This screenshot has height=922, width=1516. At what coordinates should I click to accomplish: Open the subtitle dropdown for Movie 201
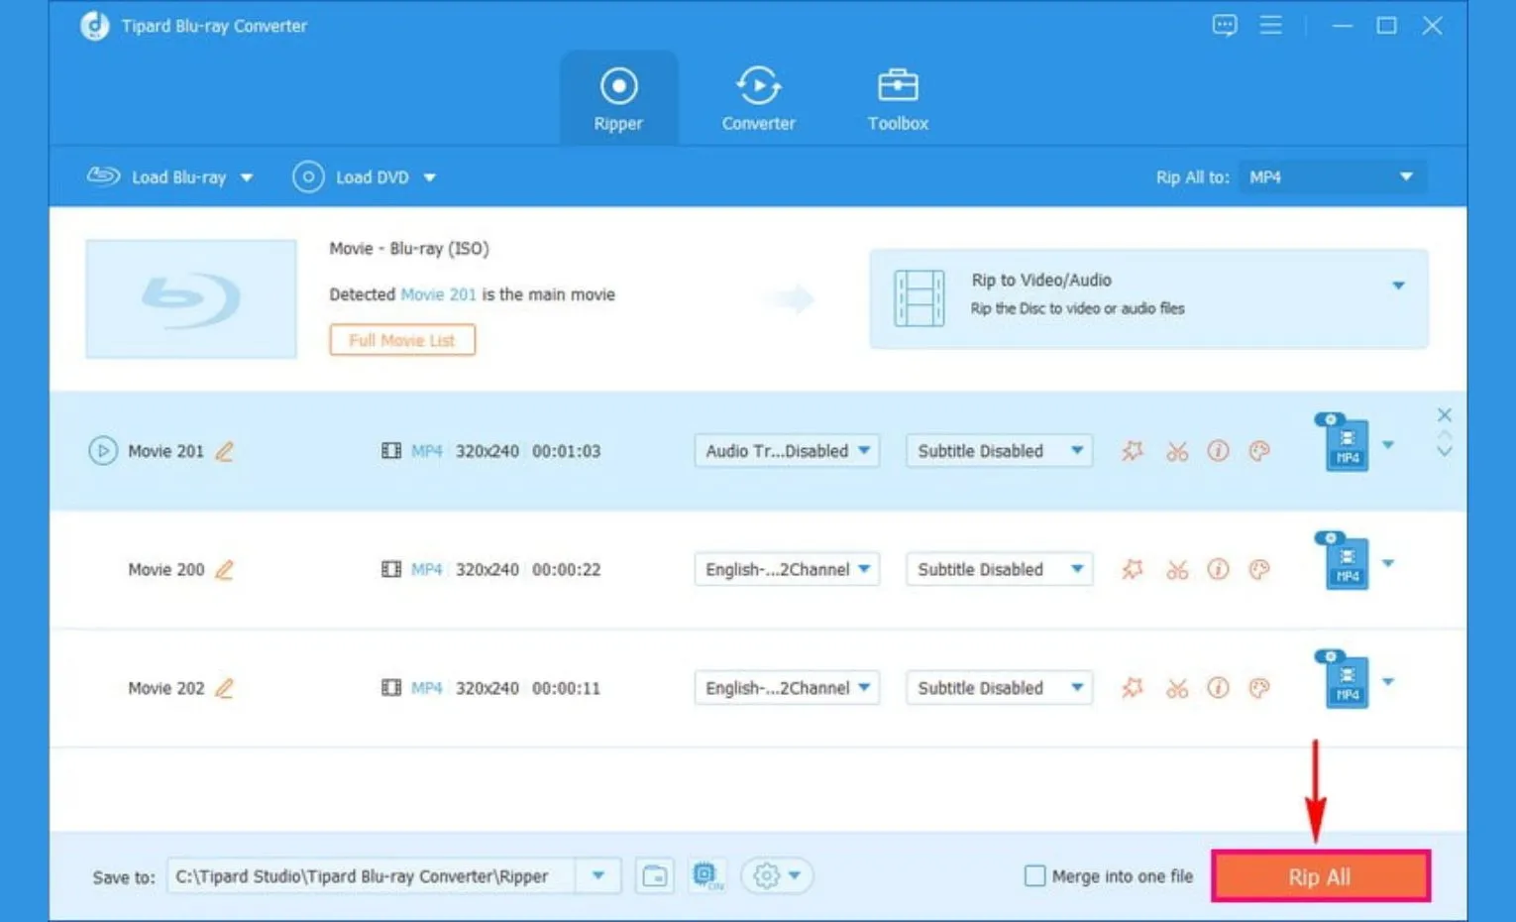point(999,451)
